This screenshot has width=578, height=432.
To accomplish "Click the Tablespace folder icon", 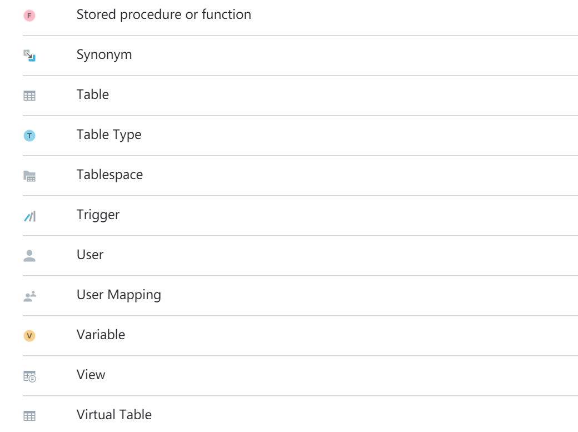I will pyautogui.click(x=29, y=176).
